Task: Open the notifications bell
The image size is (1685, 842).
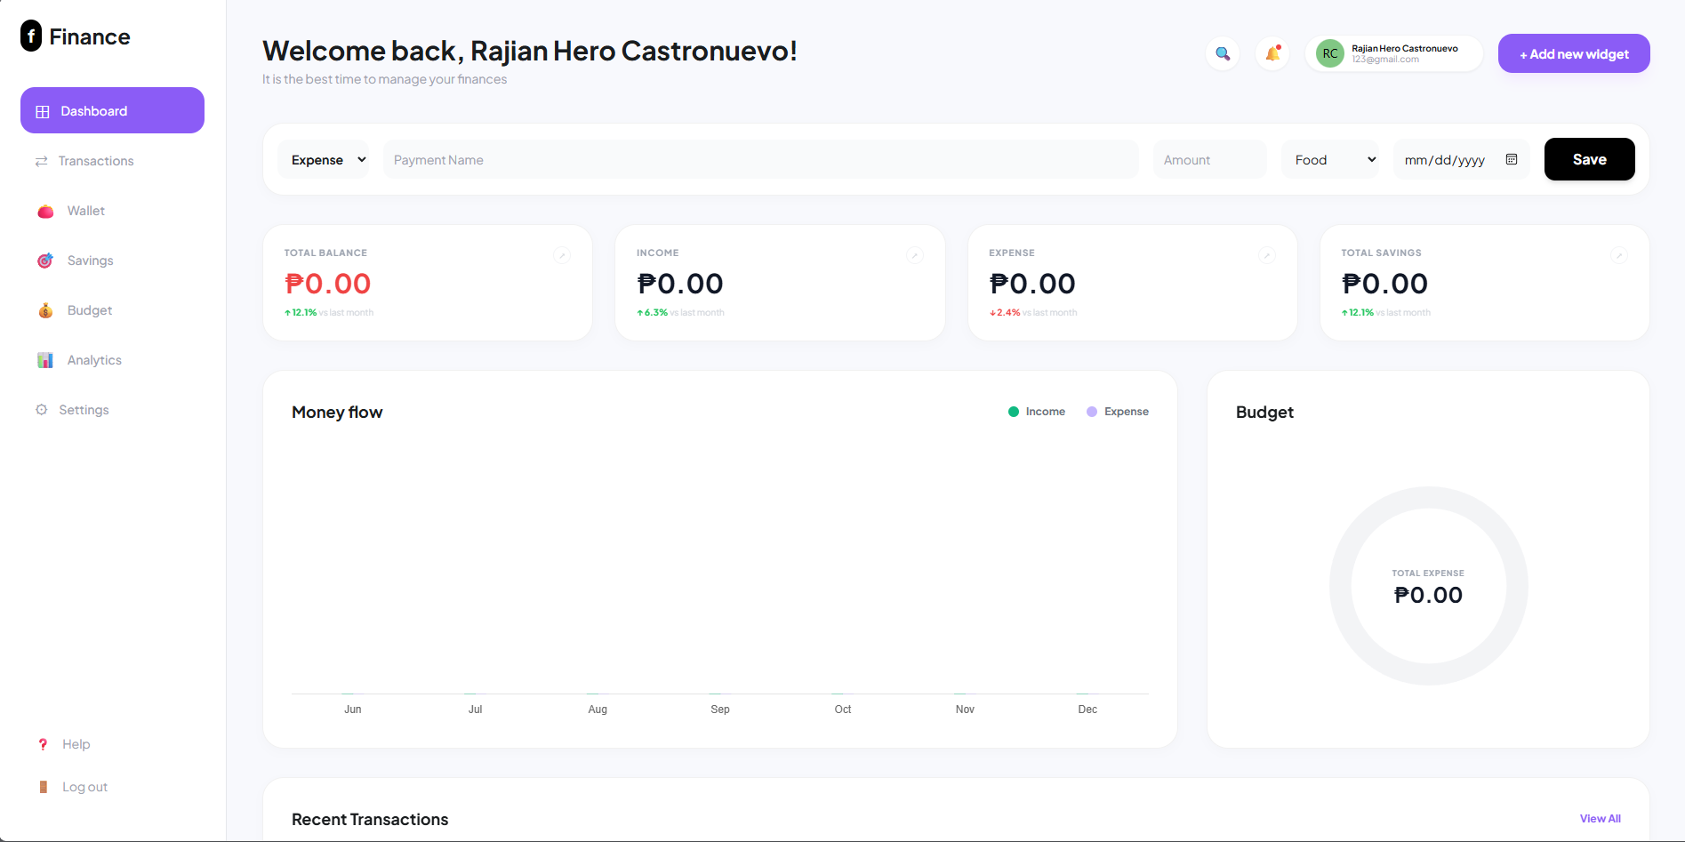Action: click(1272, 53)
